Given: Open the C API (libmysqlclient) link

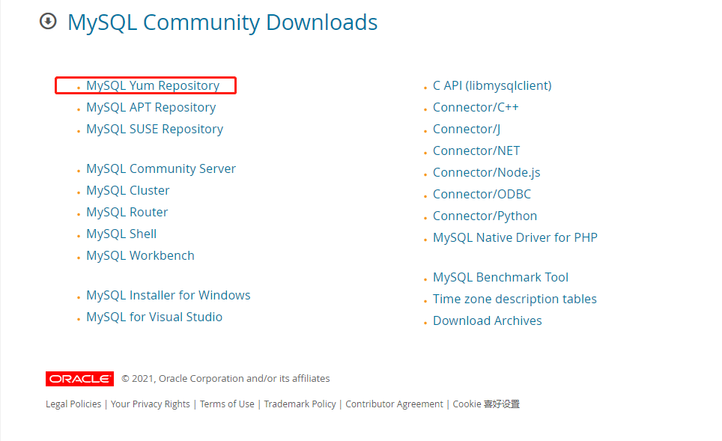Looking at the screenshot, I should coord(492,85).
